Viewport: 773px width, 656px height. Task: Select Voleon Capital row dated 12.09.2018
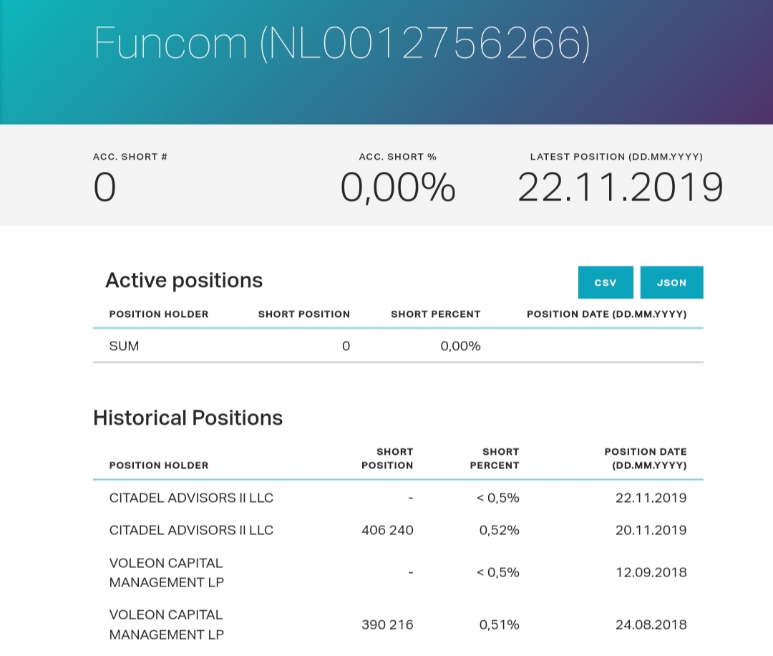(x=398, y=573)
